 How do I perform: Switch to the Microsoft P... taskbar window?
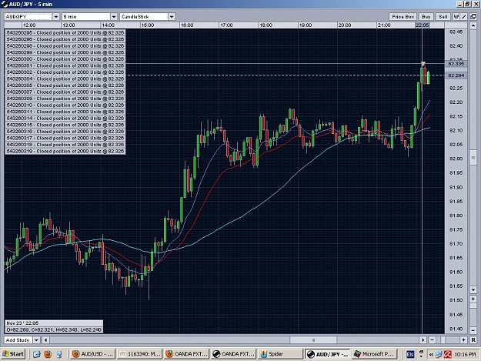tap(374, 354)
